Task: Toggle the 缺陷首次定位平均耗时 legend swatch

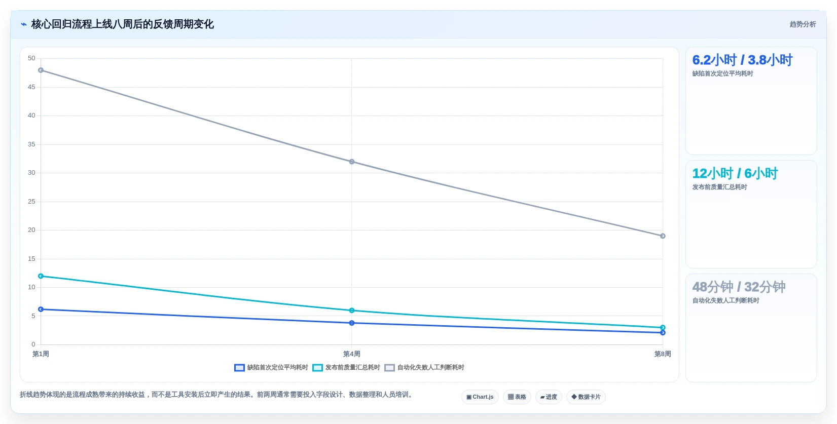Action: tap(239, 368)
